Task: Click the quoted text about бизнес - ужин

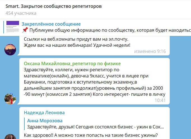Action: pyautogui.click(x=95, y=127)
